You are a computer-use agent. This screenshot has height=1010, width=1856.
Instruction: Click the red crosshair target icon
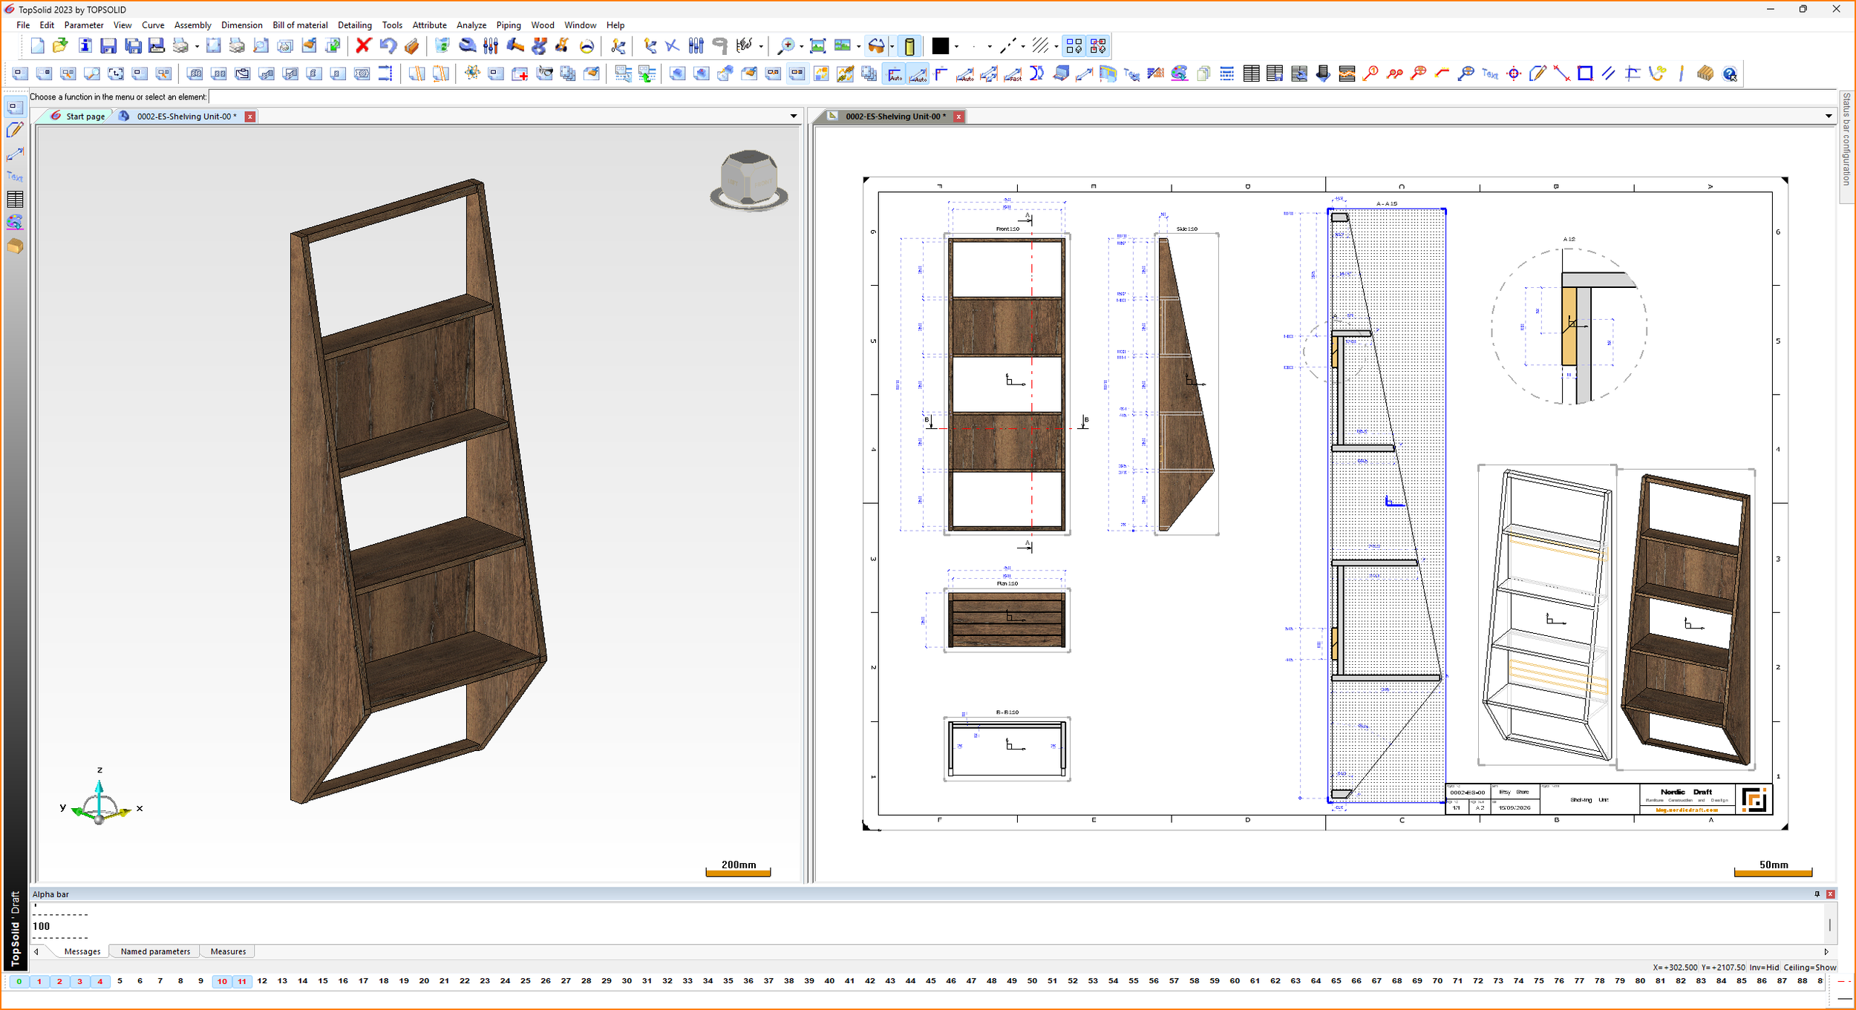(x=1514, y=73)
